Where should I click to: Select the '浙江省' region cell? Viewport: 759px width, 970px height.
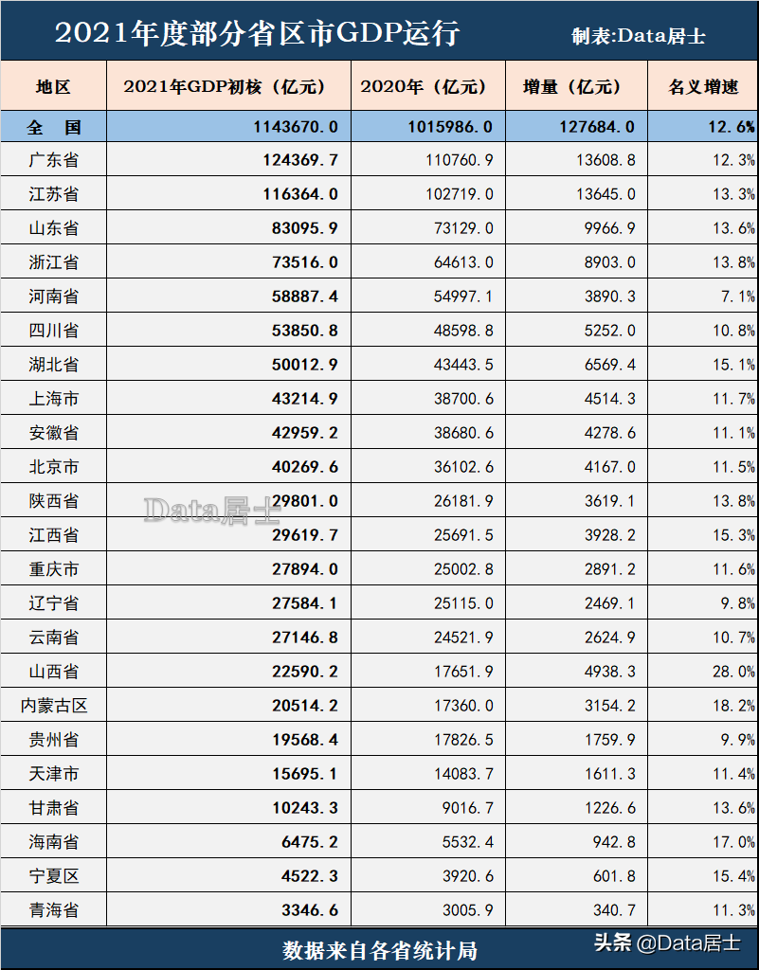click(x=54, y=262)
